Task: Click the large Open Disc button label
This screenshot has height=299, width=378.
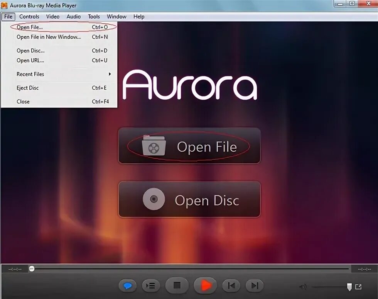Action: tap(207, 200)
